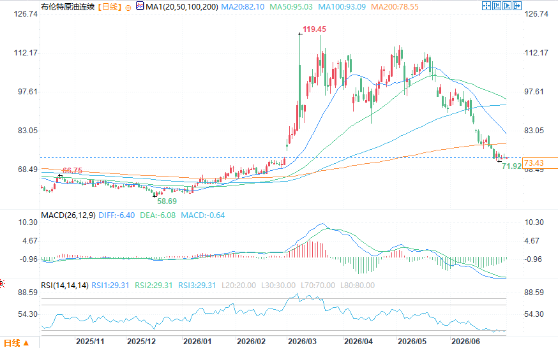
Task: Click the 58.69 low price marker
Action: pos(167,201)
